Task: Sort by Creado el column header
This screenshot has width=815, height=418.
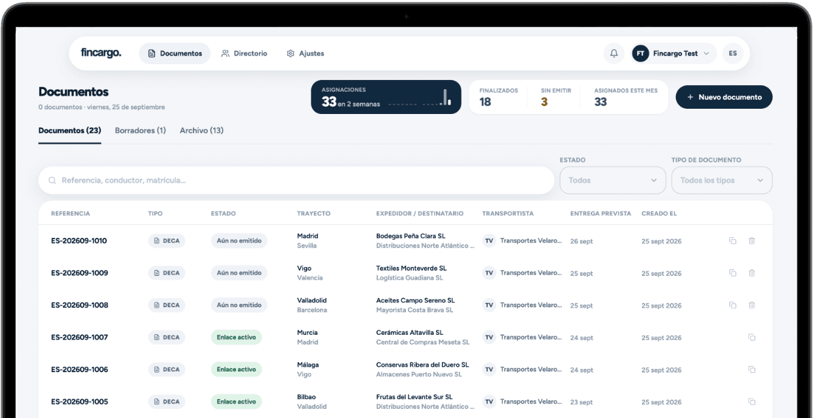Action: [659, 214]
